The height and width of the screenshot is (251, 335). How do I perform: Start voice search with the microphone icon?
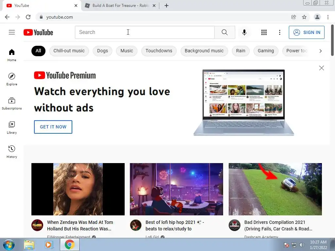[x=244, y=32]
